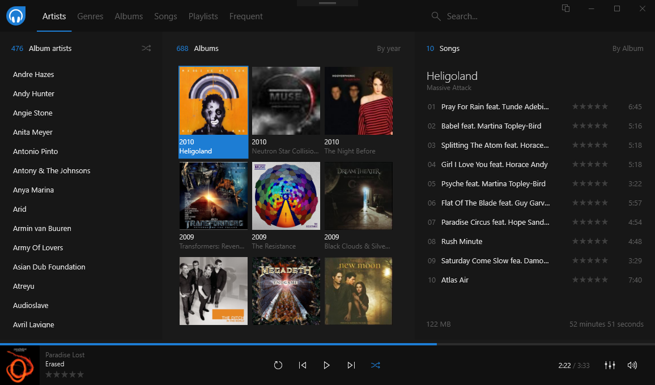The image size is (655, 385).
Task: Play the current track
Action: [x=327, y=365]
